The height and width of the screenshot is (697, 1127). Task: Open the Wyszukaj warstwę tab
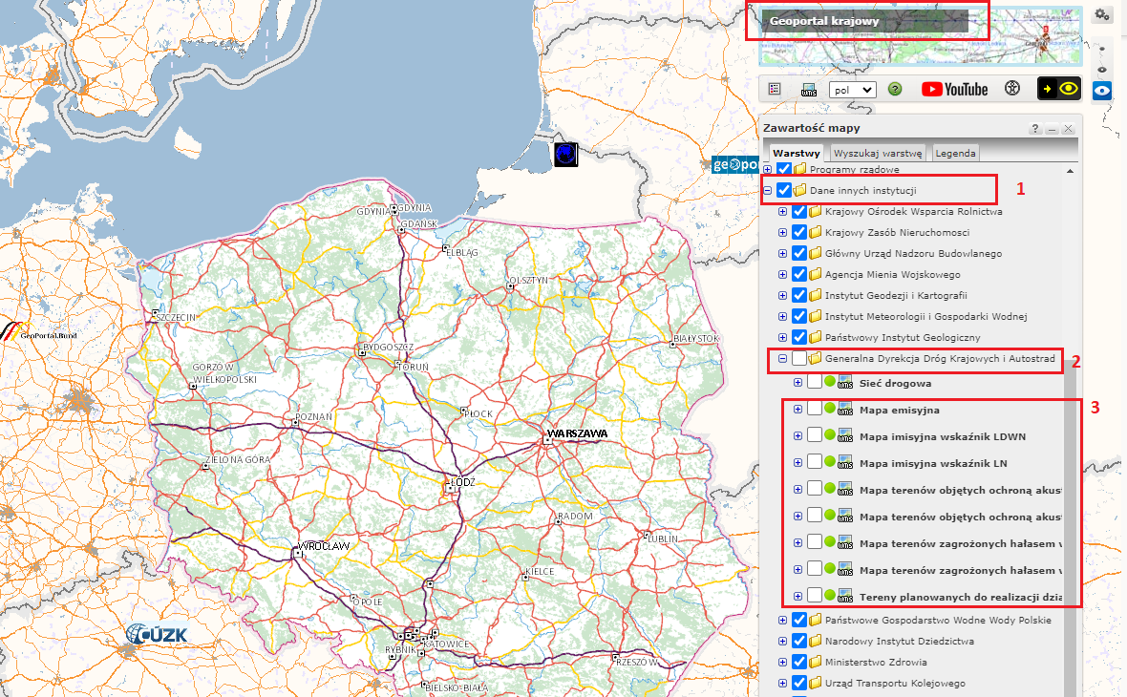(x=877, y=153)
